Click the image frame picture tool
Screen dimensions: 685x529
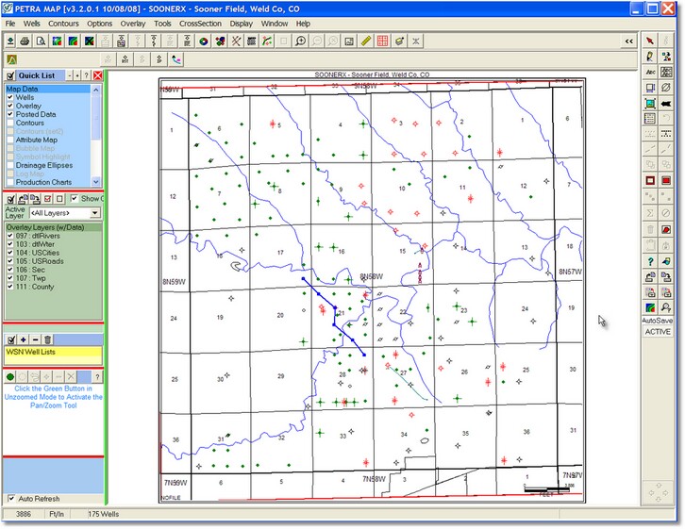(x=650, y=104)
